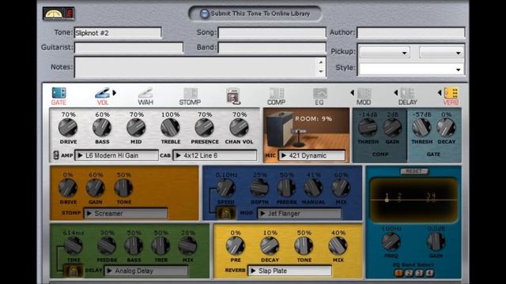Click the CHAN VOL knob
This screenshot has width=506, height=284.
click(239, 128)
